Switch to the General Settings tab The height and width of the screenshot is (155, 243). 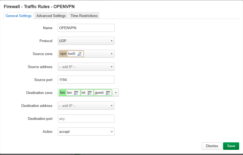18,16
